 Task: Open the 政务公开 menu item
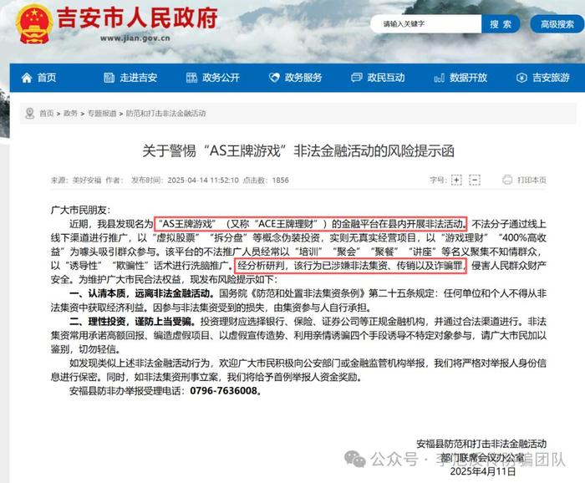click(x=213, y=78)
